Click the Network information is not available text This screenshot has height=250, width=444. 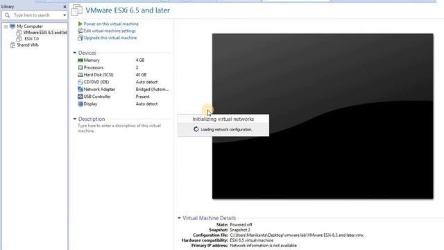pyautogui.click(x=263, y=245)
